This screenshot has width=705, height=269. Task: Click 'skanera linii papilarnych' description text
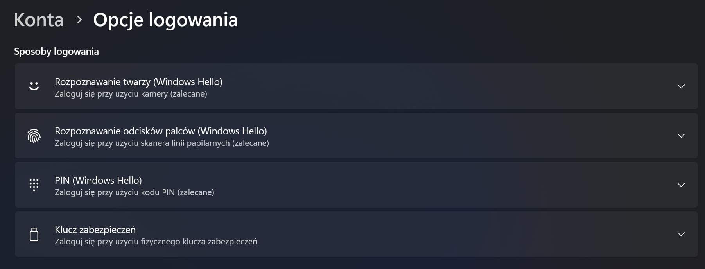point(185,143)
